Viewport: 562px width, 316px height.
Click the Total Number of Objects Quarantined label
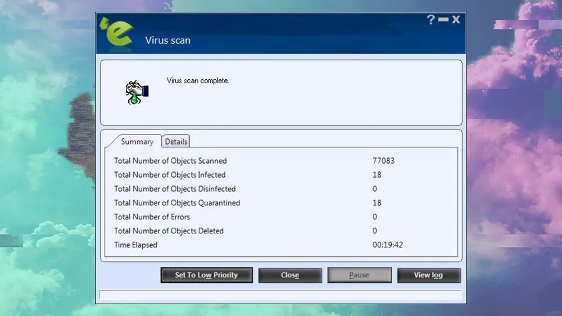[x=177, y=203]
